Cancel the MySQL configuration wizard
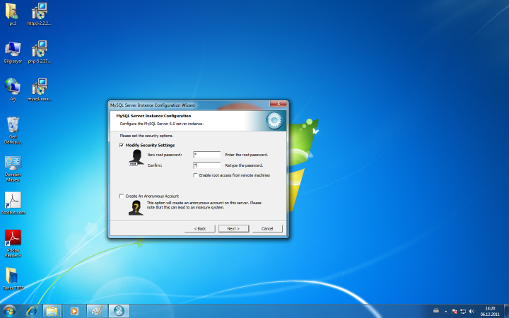This screenshot has height=318, width=509. pos(267,228)
